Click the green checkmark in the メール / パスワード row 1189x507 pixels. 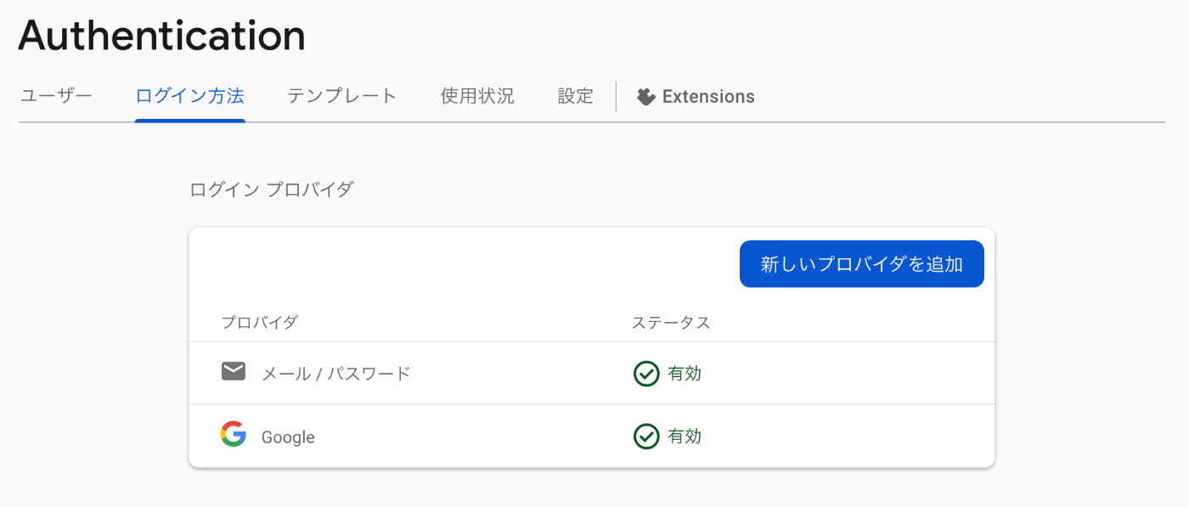pyautogui.click(x=646, y=373)
